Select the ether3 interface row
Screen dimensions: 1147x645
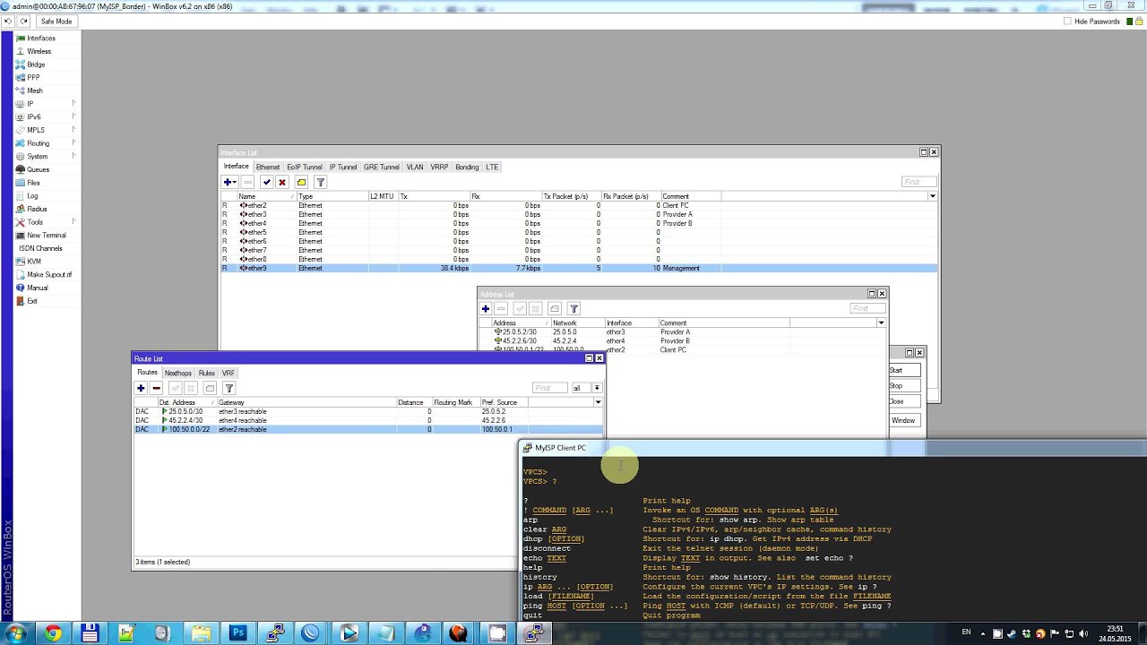click(x=578, y=214)
